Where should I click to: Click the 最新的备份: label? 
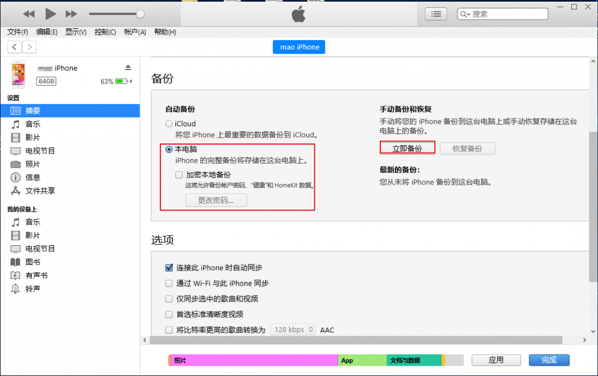click(399, 170)
